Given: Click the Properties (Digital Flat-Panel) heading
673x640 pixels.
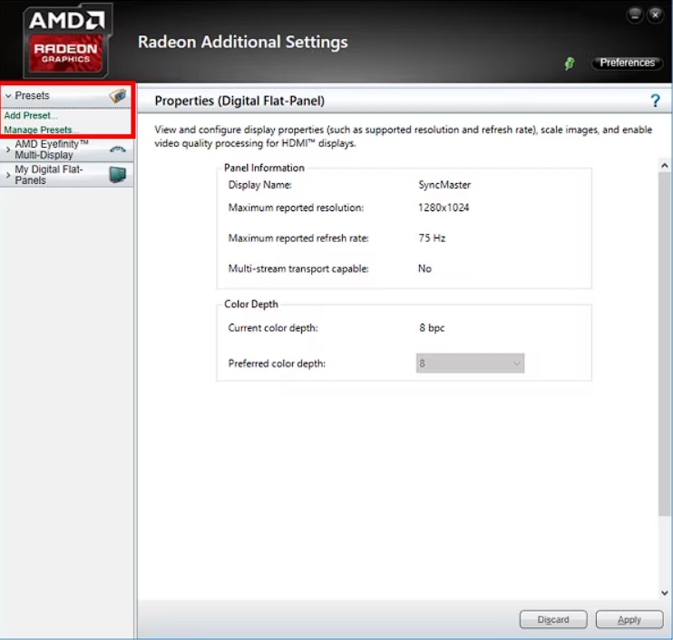Looking at the screenshot, I should [239, 101].
